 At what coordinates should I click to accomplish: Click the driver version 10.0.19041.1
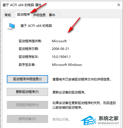tap(61, 57)
